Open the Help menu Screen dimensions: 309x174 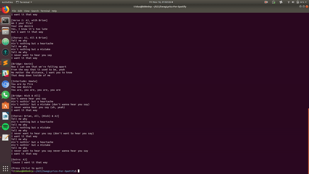(54, 11)
